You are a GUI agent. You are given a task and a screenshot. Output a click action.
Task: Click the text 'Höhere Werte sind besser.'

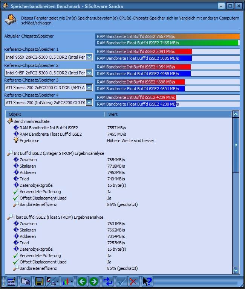(131, 141)
